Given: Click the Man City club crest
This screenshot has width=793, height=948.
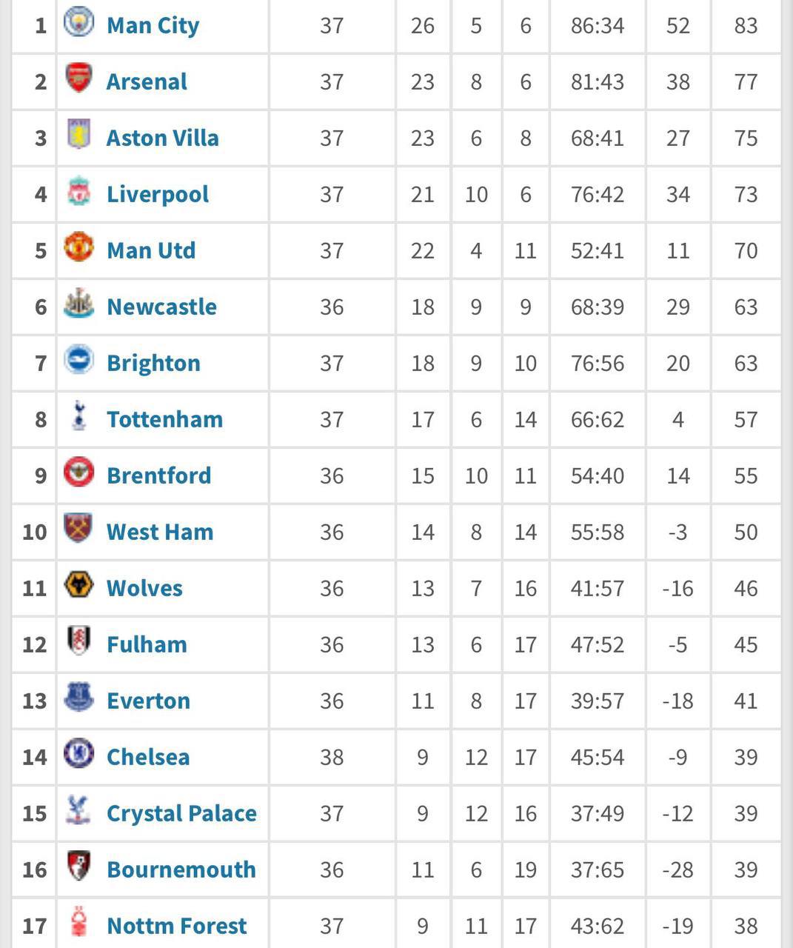Looking at the screenshot, I should pyautogui.click(x=78, y=21).
